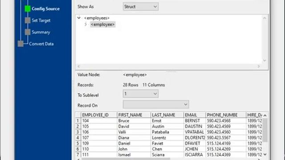Open the Record On combo box
Viewport: 285px width, 160px height.
click(x=156, y=104)
